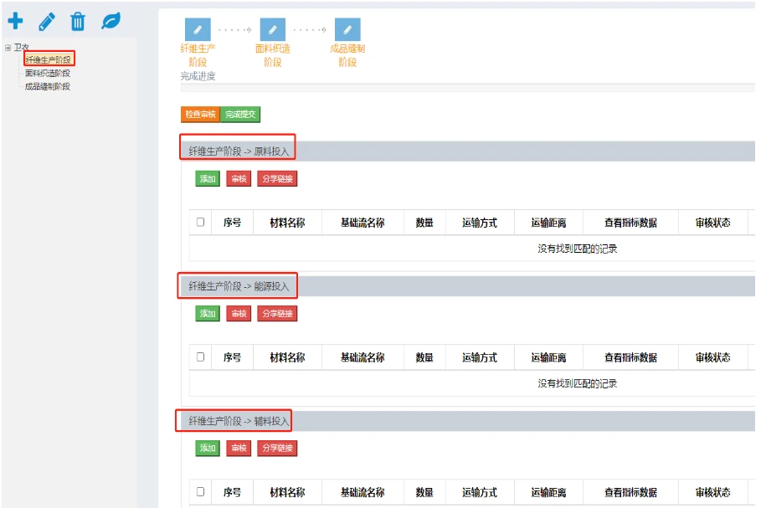Click 序号 header in 辅料投入 table
This screenshot has height=508, width=761.
(232, 492)
